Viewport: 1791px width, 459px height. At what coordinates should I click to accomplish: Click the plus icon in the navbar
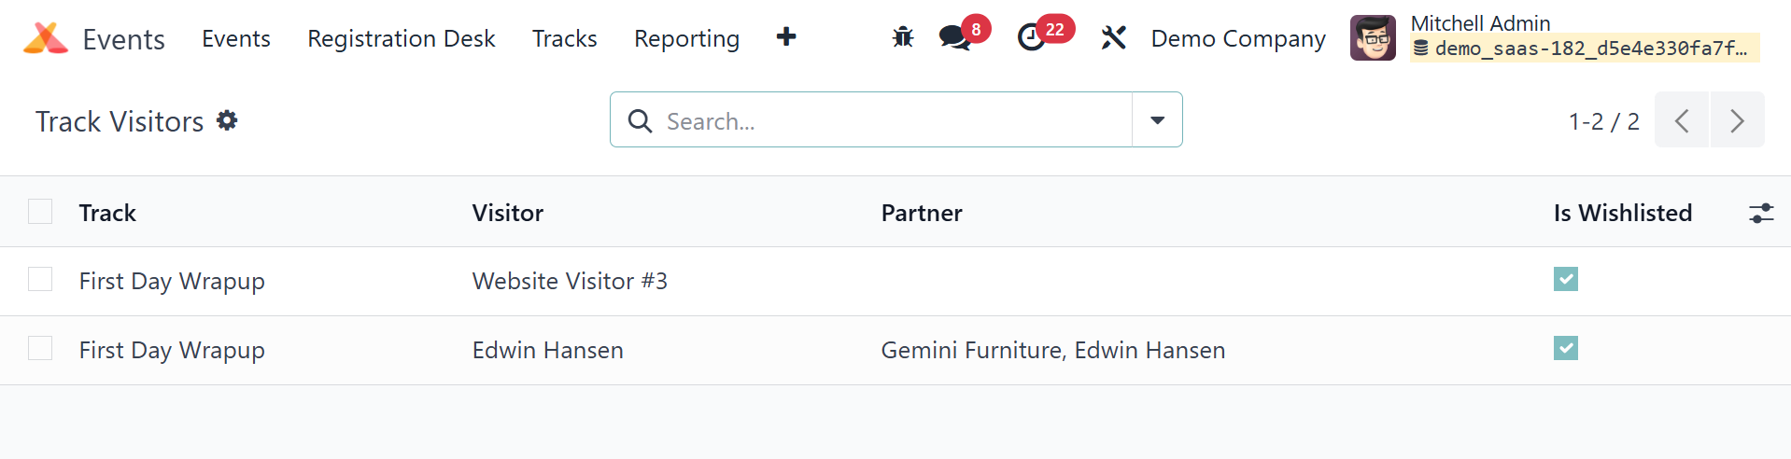[x=786, y=37]
